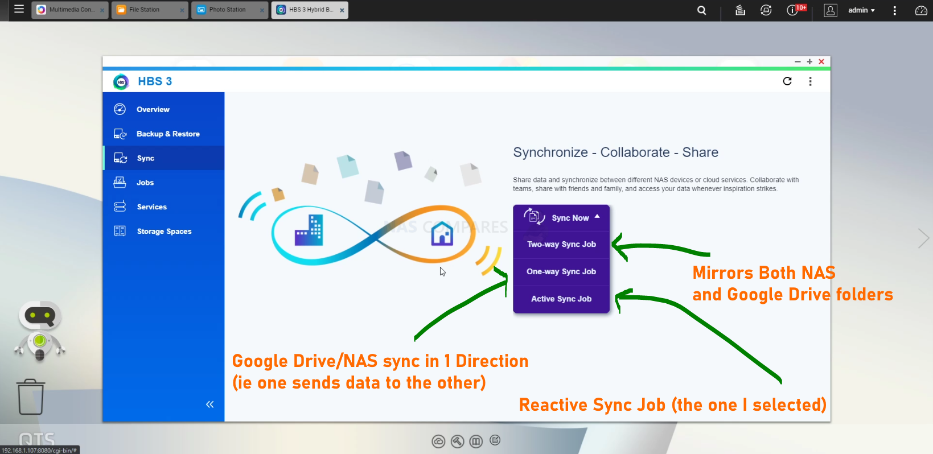Open the QTS main hamburger menu

tap(19, 9)
